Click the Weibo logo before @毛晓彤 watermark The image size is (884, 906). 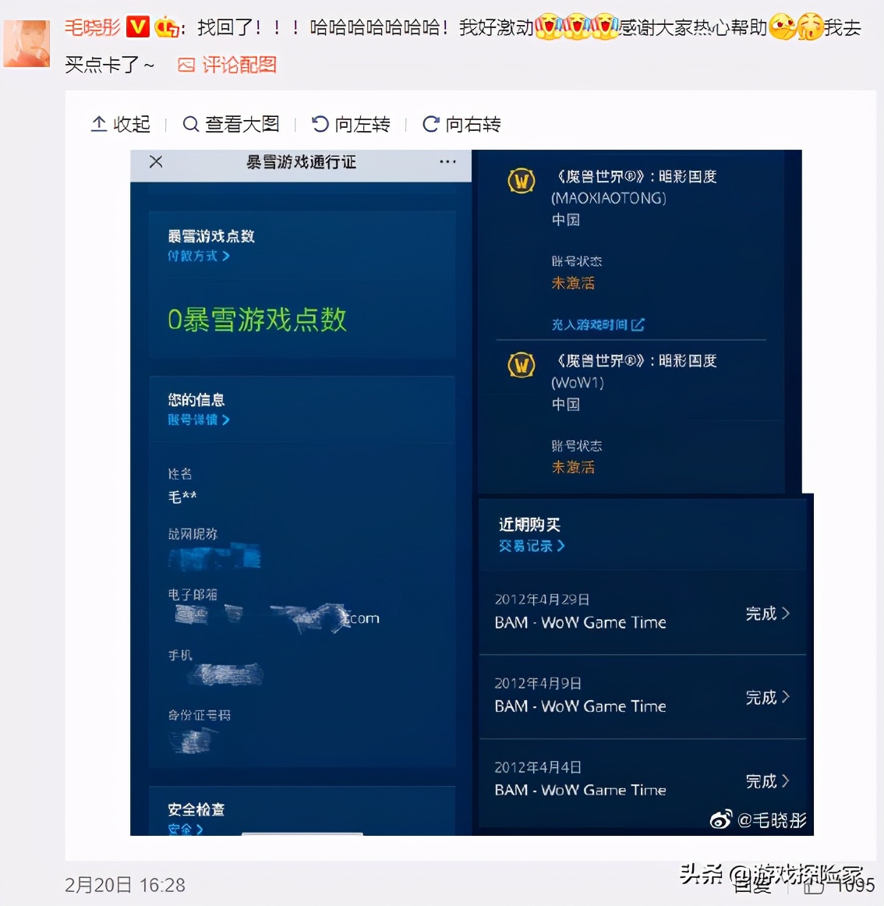click(720, 819)
